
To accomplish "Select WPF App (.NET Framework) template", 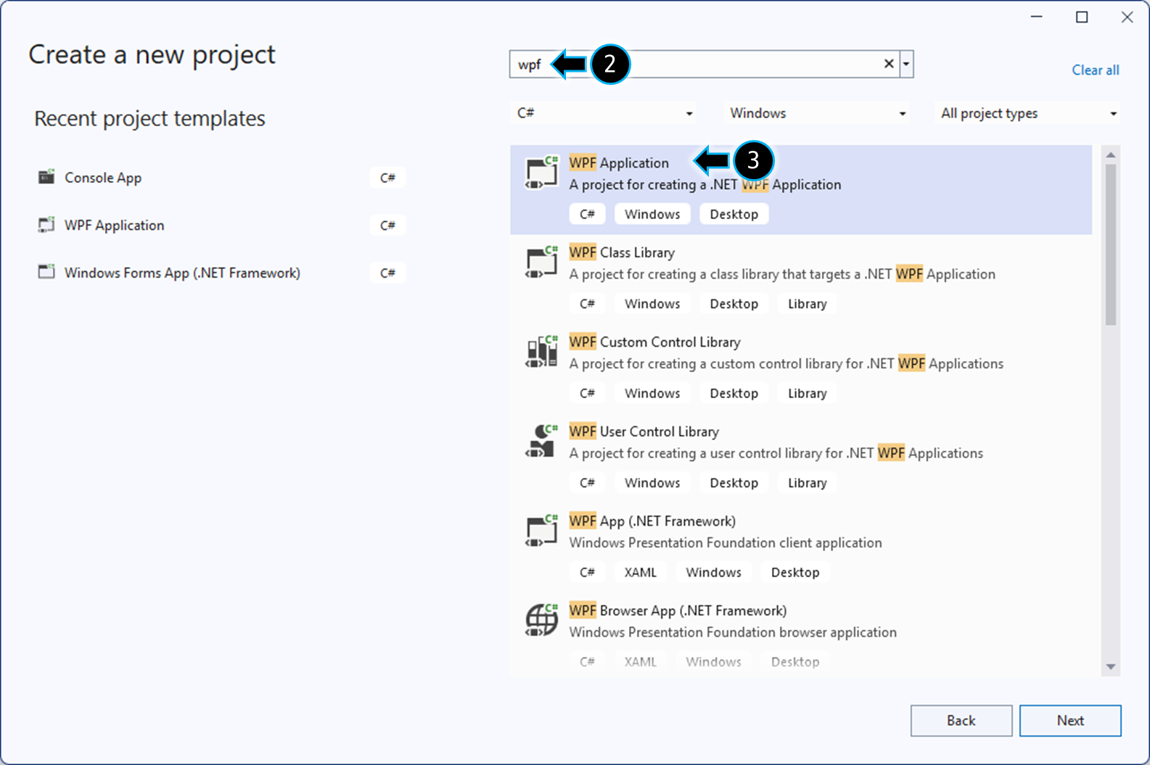I will coord(801,547).
